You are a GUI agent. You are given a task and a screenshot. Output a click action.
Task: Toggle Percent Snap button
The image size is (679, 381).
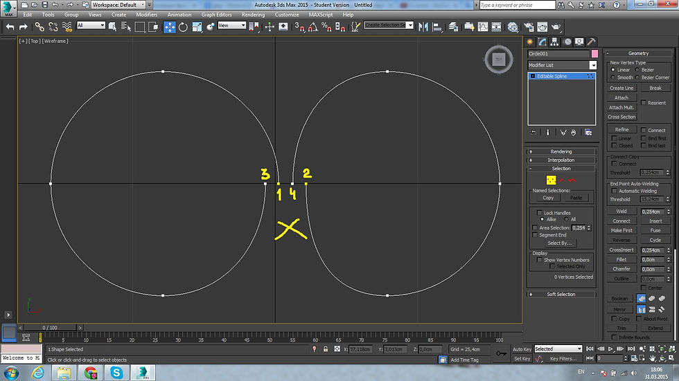click(x=326, y=27)
